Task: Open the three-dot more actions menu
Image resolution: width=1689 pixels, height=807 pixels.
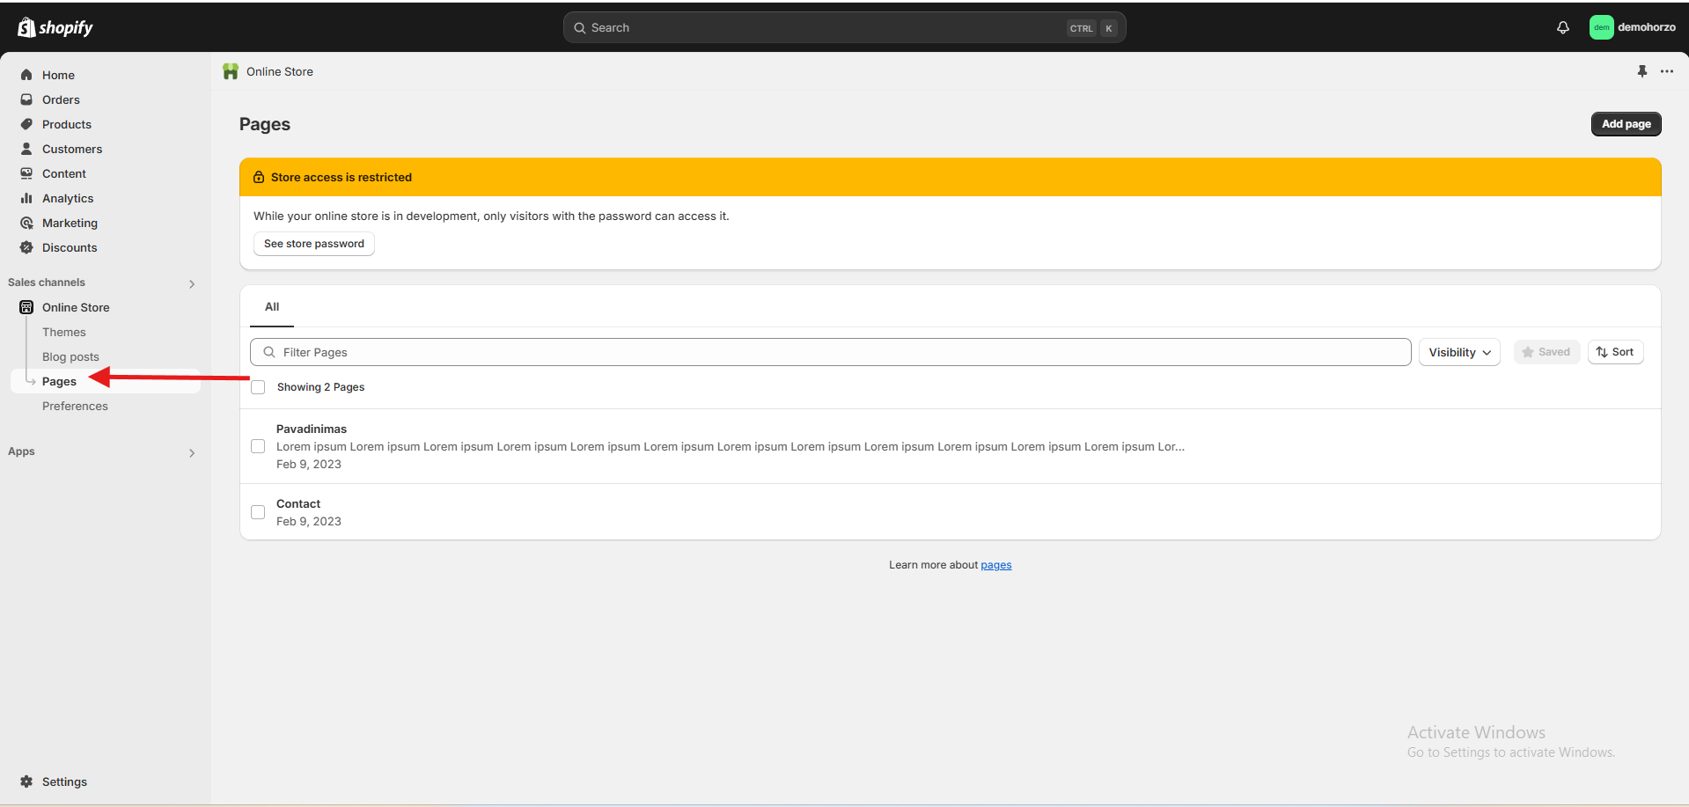Action: pyautogui.click(x=1666, y=71)
